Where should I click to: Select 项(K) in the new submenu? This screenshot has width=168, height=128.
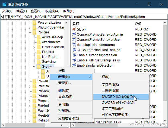coord(121,77)
